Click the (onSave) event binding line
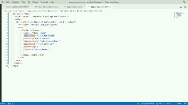Image resolution: width=188 pixels, height=105 pixels. click(x=37, y=49)
